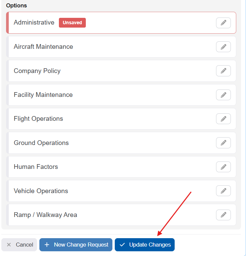
Task: Click Ramp / Walkway Area edit pencil
Action: click(223, 215)
